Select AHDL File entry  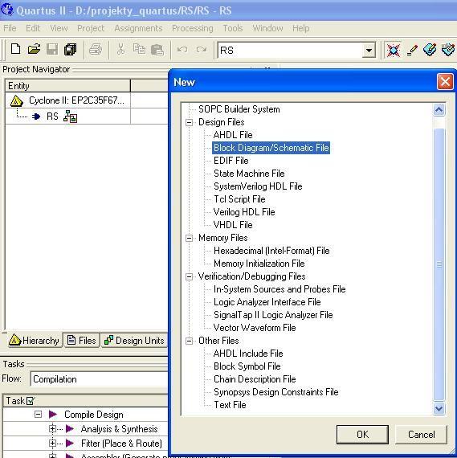[233, 135]
